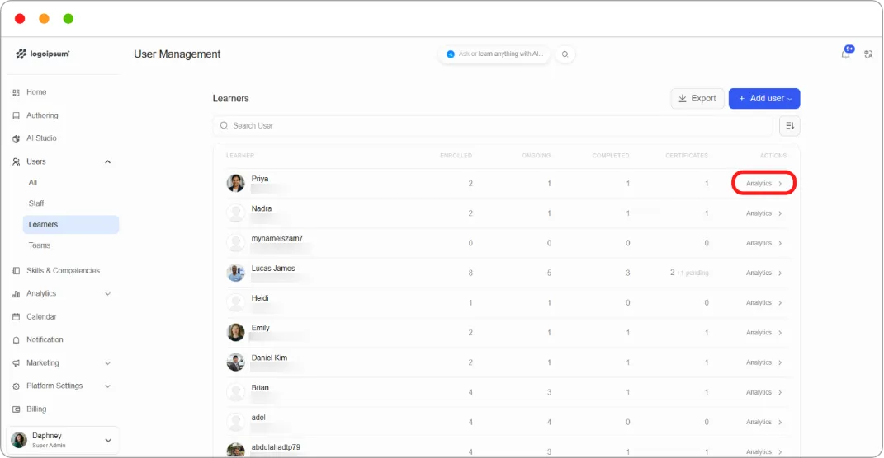Open Authoring in the sidebar

pyautogui.click(x=42, y=115)
